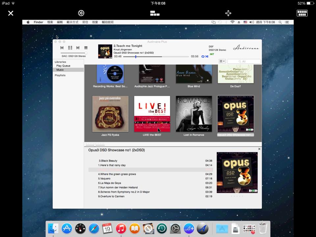316x237 pixels.
Task: Skip to the previous track
Action: [x=62, y=48]
